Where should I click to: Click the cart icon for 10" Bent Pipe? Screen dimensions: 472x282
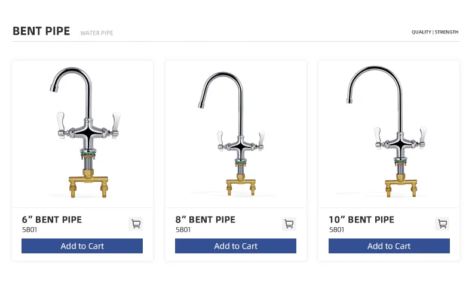coord(442,224)
